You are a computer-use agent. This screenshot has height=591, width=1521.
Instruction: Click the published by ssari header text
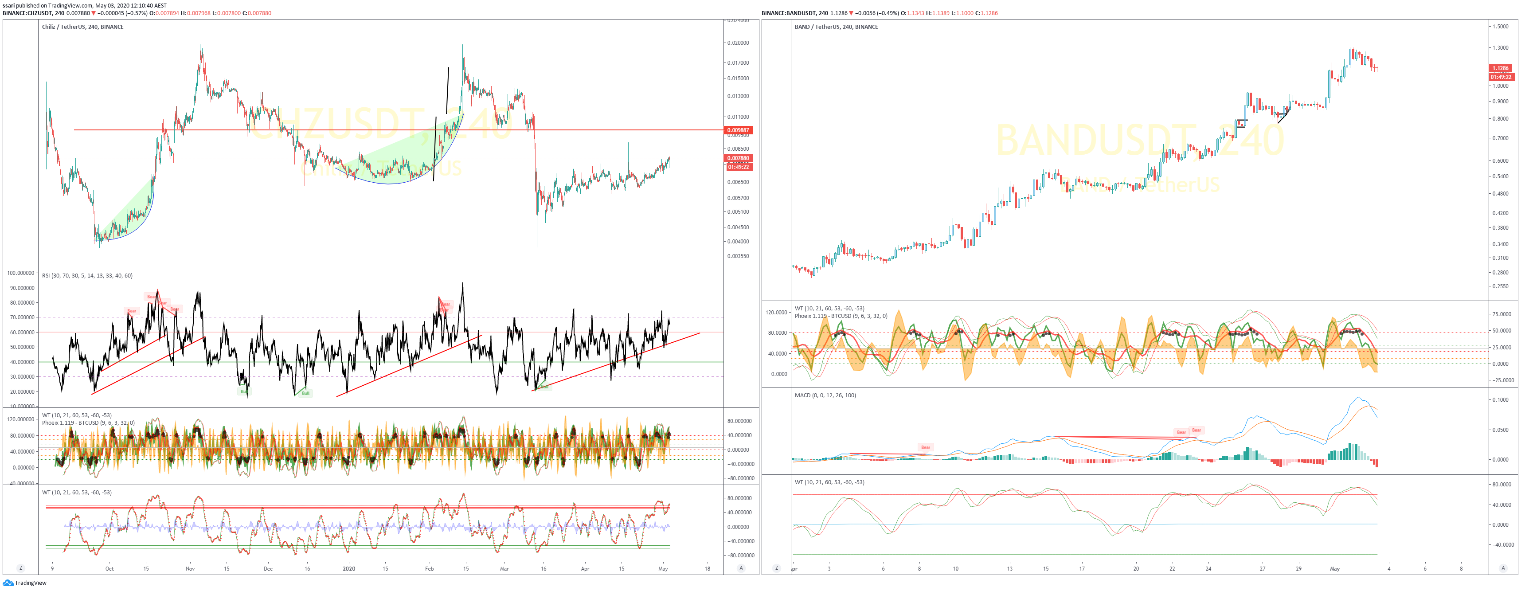tap(84, 5)
